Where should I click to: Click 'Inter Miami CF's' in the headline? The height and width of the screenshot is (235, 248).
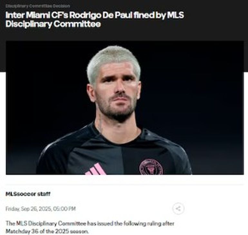pos(37,15)
